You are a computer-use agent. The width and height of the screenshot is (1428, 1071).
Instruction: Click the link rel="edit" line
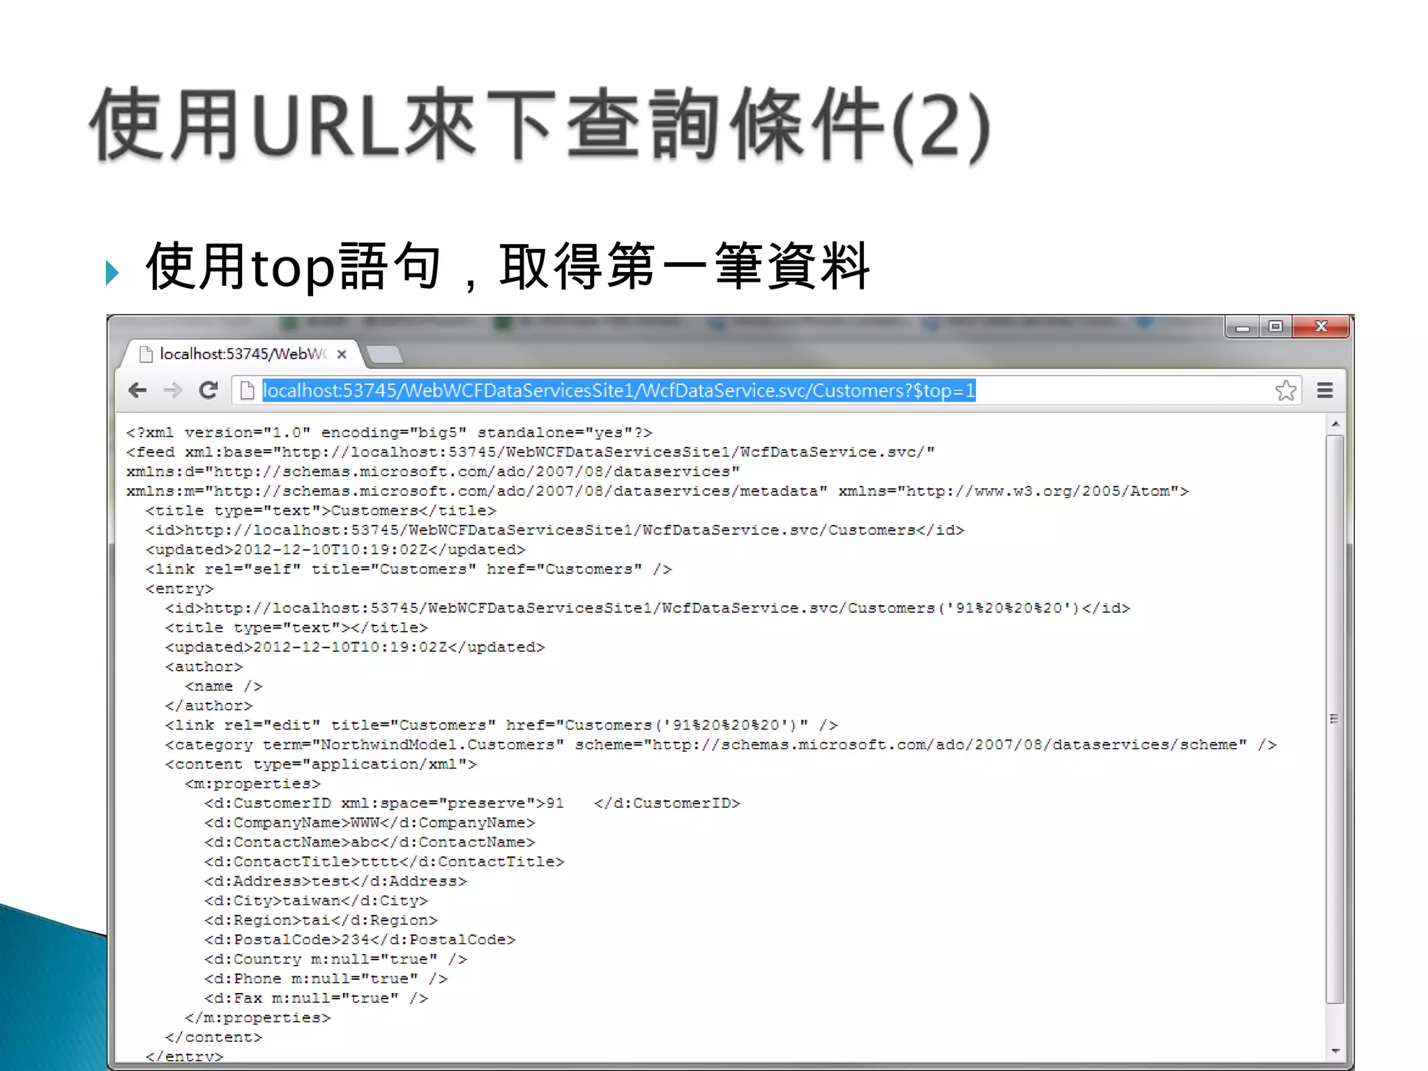[x=501, y=726]
